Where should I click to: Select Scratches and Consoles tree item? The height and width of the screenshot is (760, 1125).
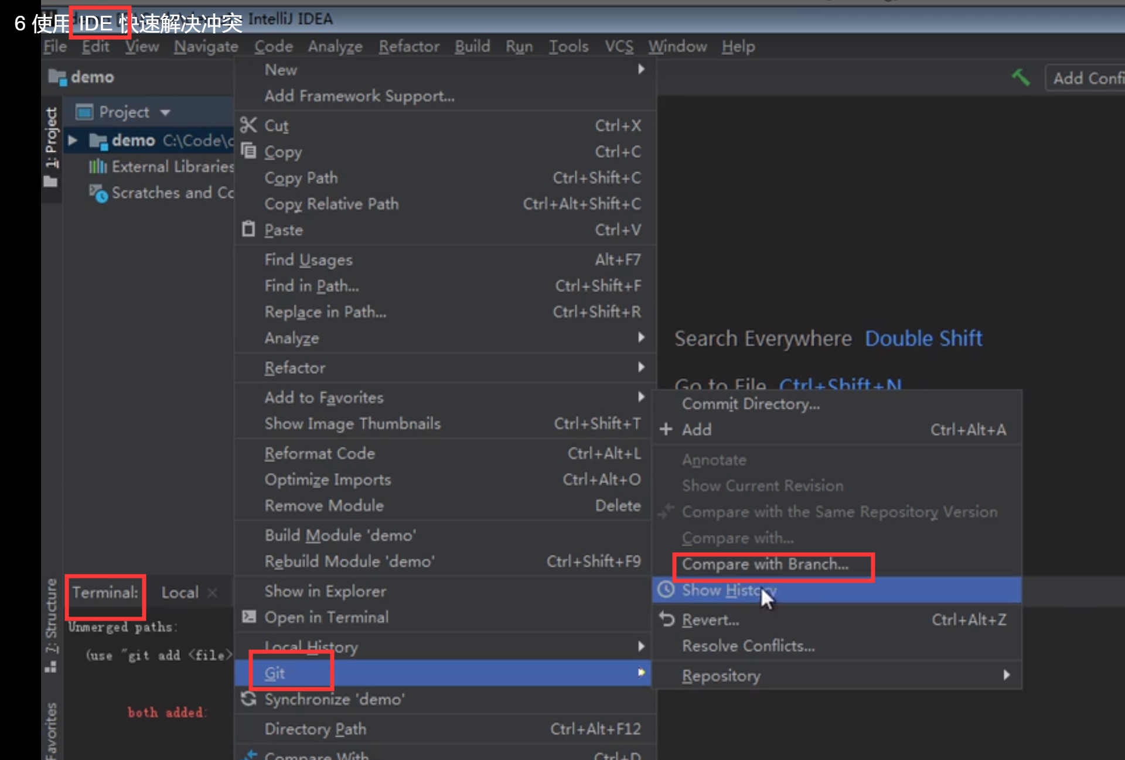170,193
